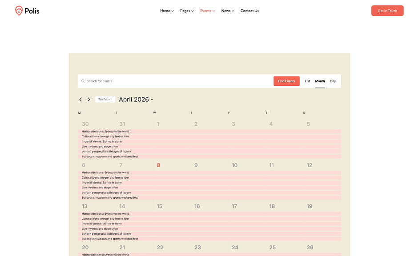Go to previous month arrow
This screenshot has height=256, width=419.
coord(81,99)
